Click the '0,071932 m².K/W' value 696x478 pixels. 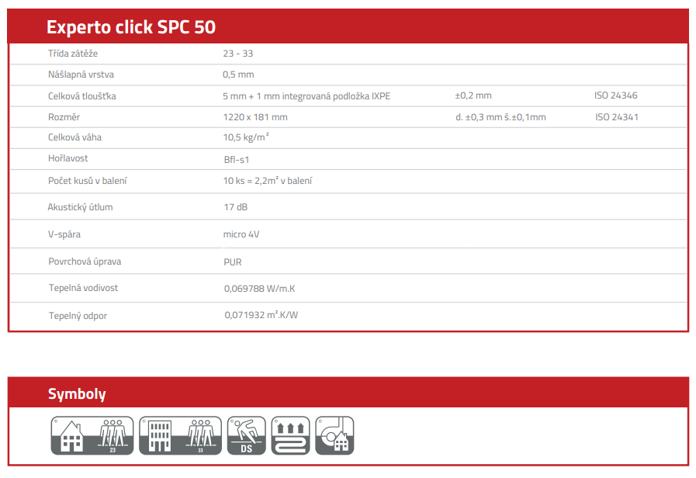(261, 315)
